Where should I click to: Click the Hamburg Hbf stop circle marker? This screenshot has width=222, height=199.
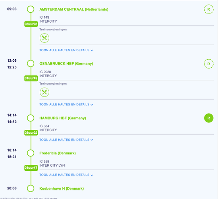31,118
